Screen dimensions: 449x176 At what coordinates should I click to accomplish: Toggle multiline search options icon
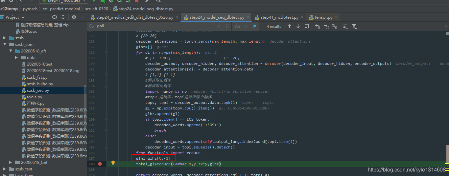click(345, 26)
